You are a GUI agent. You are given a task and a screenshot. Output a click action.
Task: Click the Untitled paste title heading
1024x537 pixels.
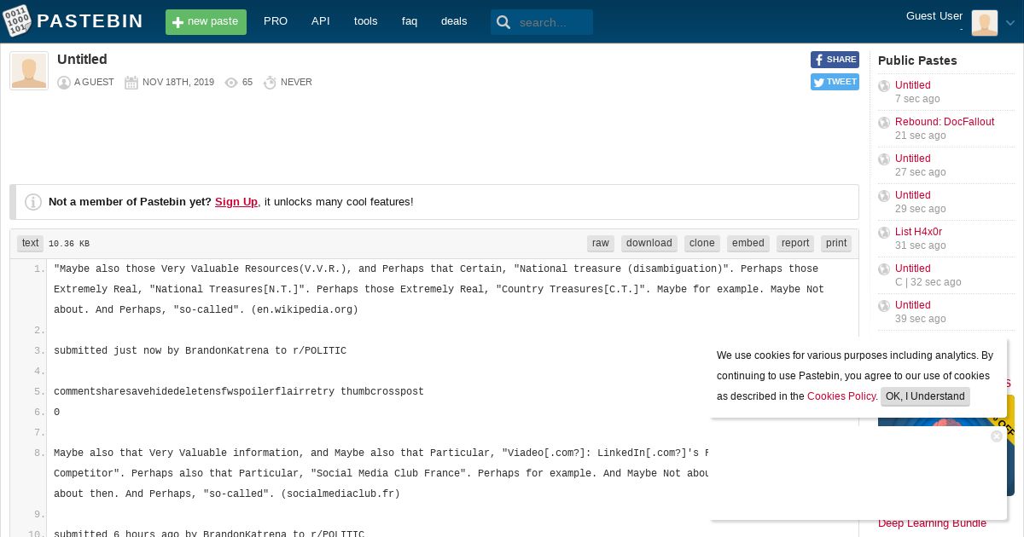tap(82, 60)
